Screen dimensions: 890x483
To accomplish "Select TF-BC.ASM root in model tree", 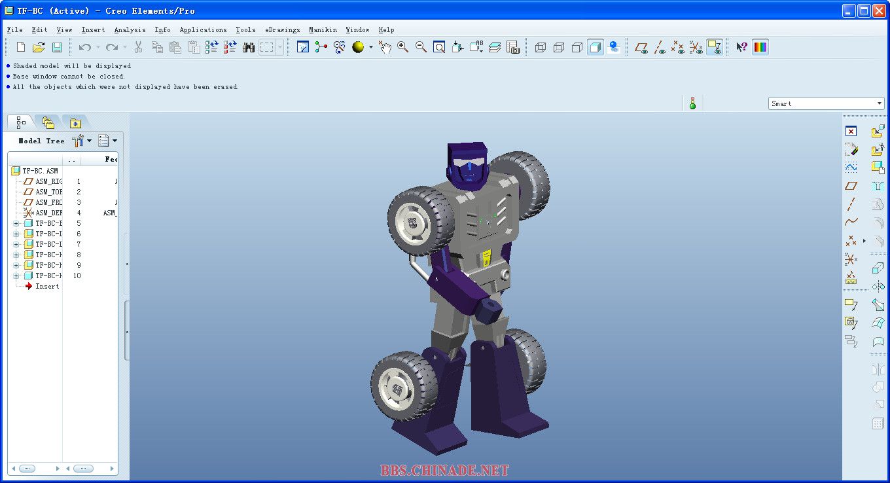I will point(35,171).
